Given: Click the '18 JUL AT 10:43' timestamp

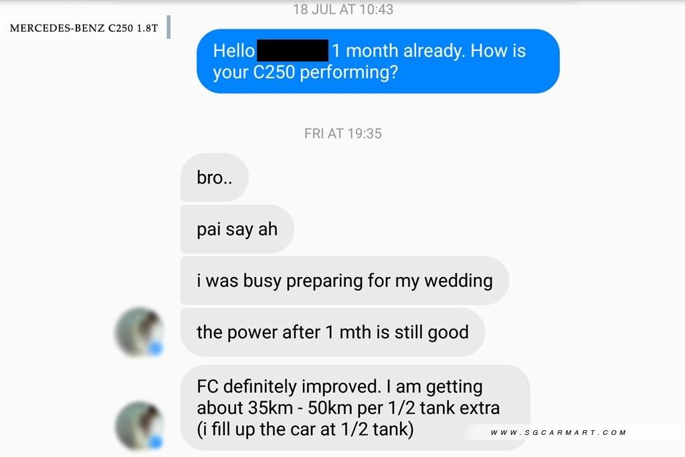Looking at the screenshot, I should tap(343, 9).
